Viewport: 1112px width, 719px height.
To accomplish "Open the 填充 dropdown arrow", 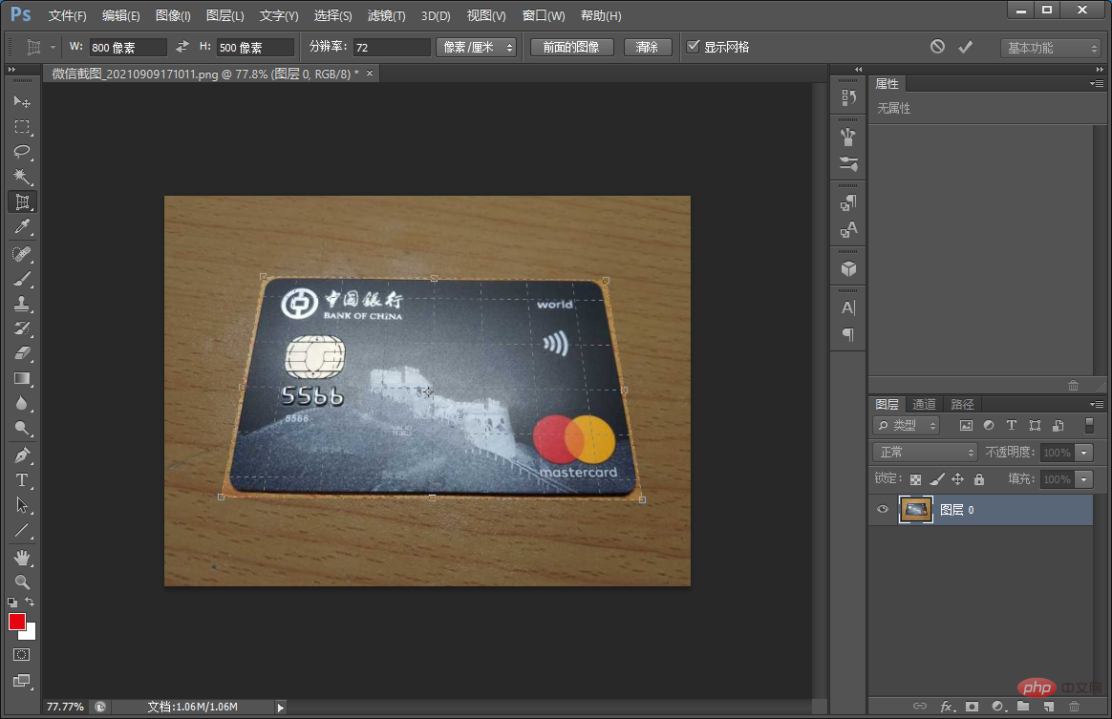I will click(1083, 479).
